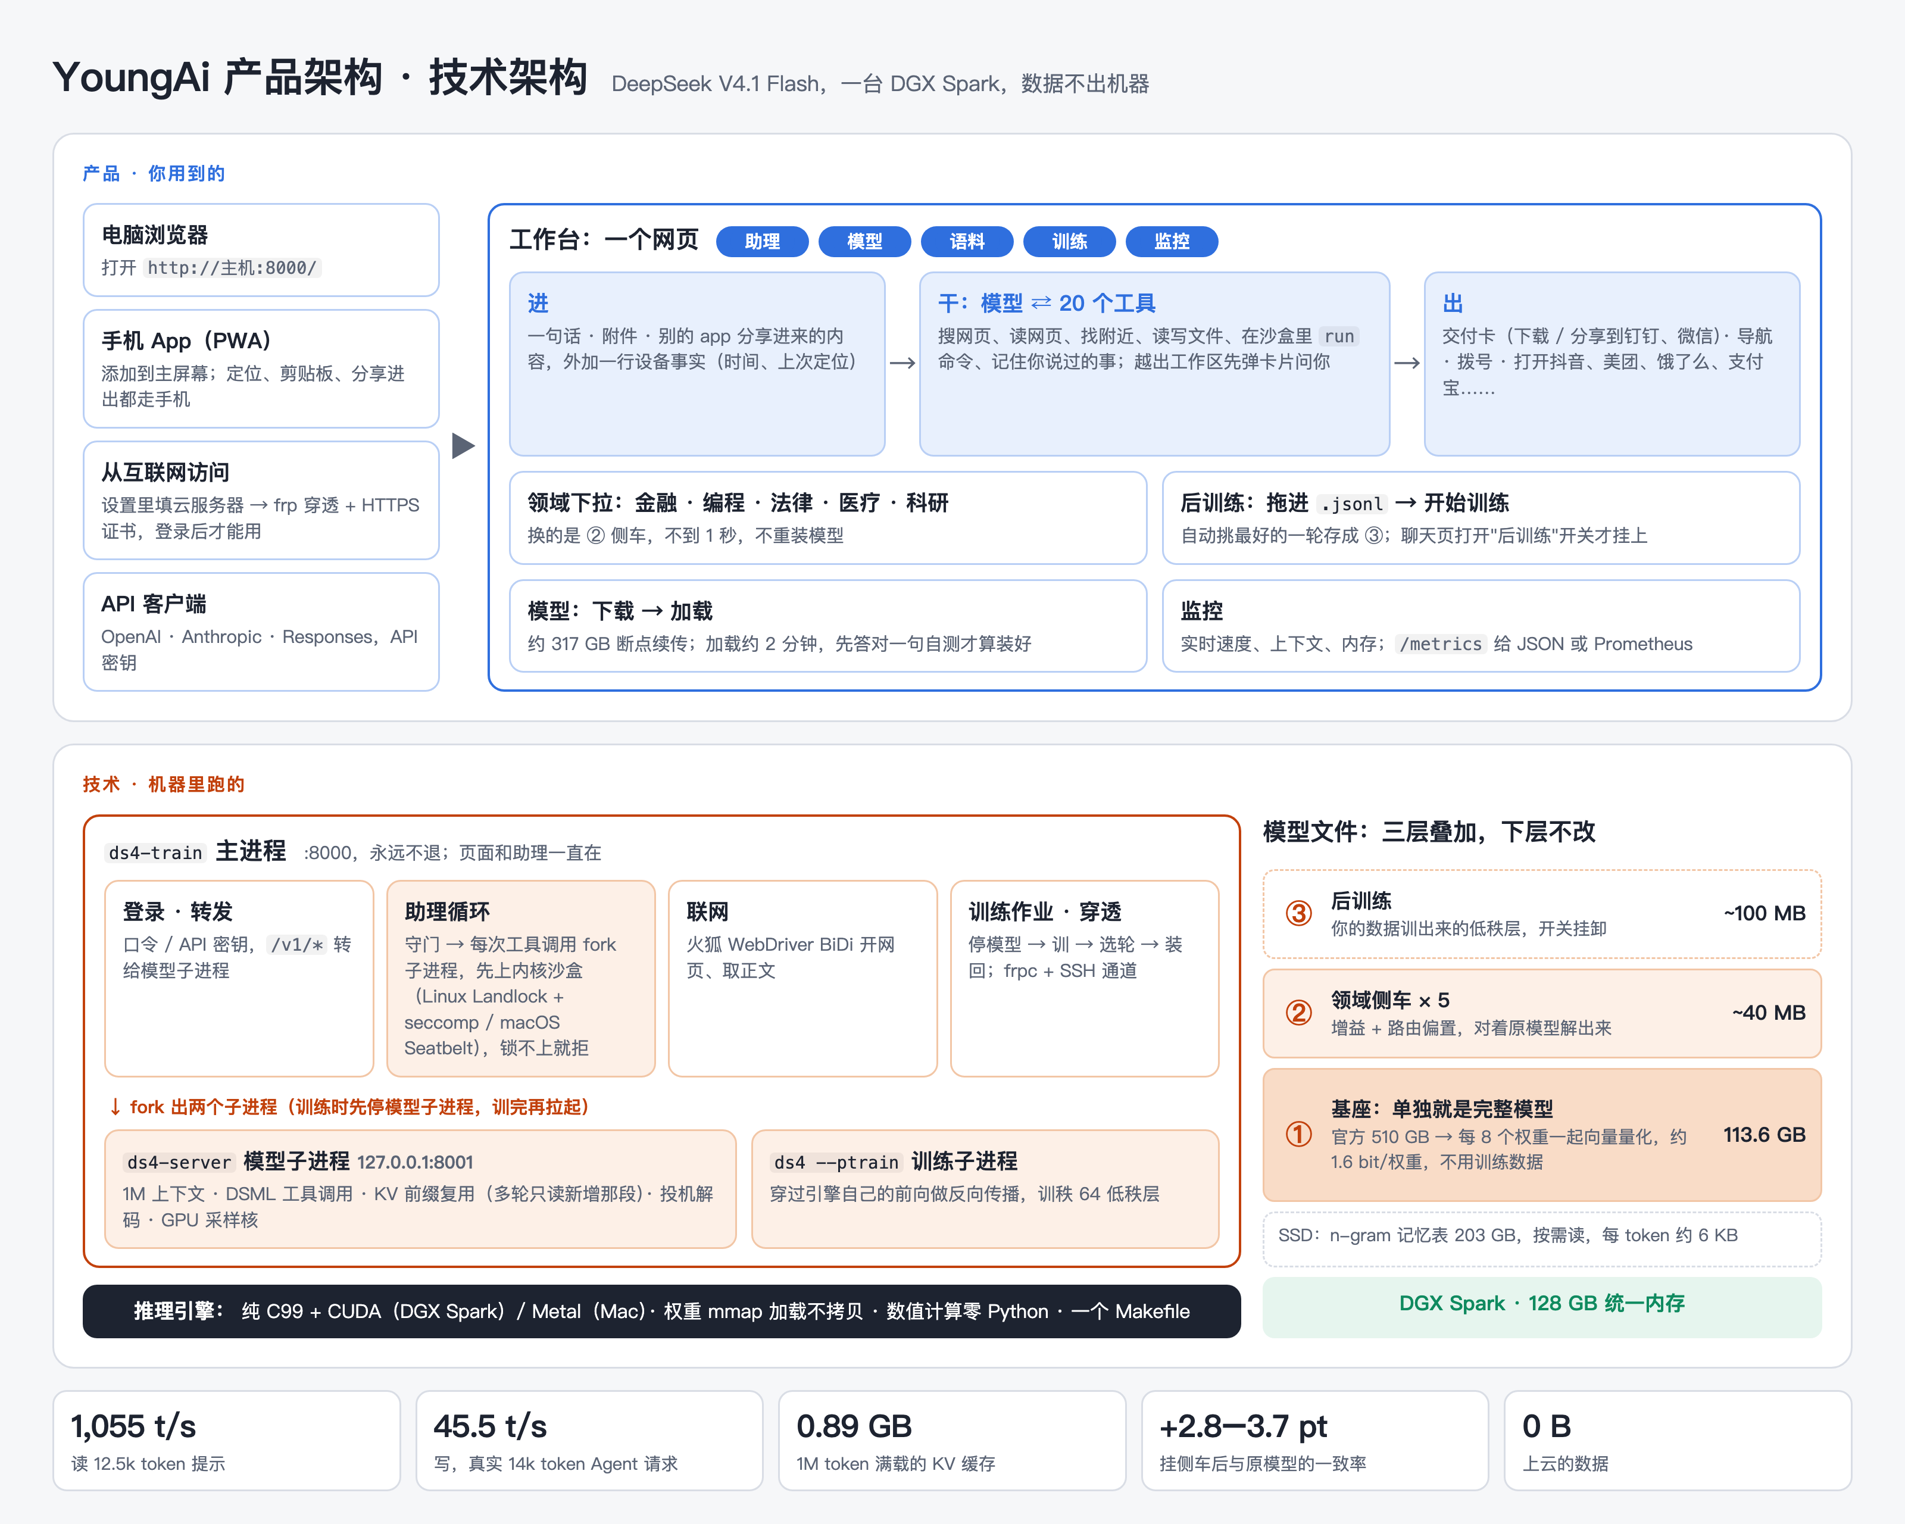The height and width of the screenshot is (1524, 1905).
Task: Click the 领域下拉 domain card
Action: [828, 518]
